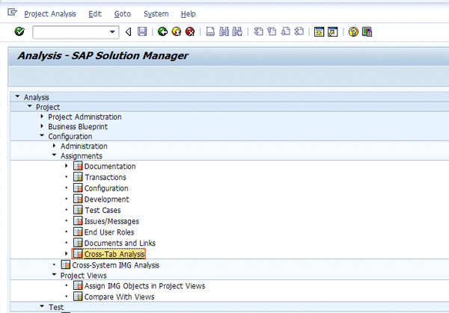Expand the Business Blueprint node

point(42,127)
